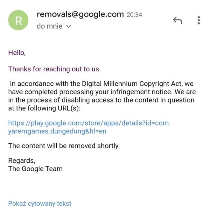
Task: Click 'The Google Team' signature
Action: pos(35,169)
